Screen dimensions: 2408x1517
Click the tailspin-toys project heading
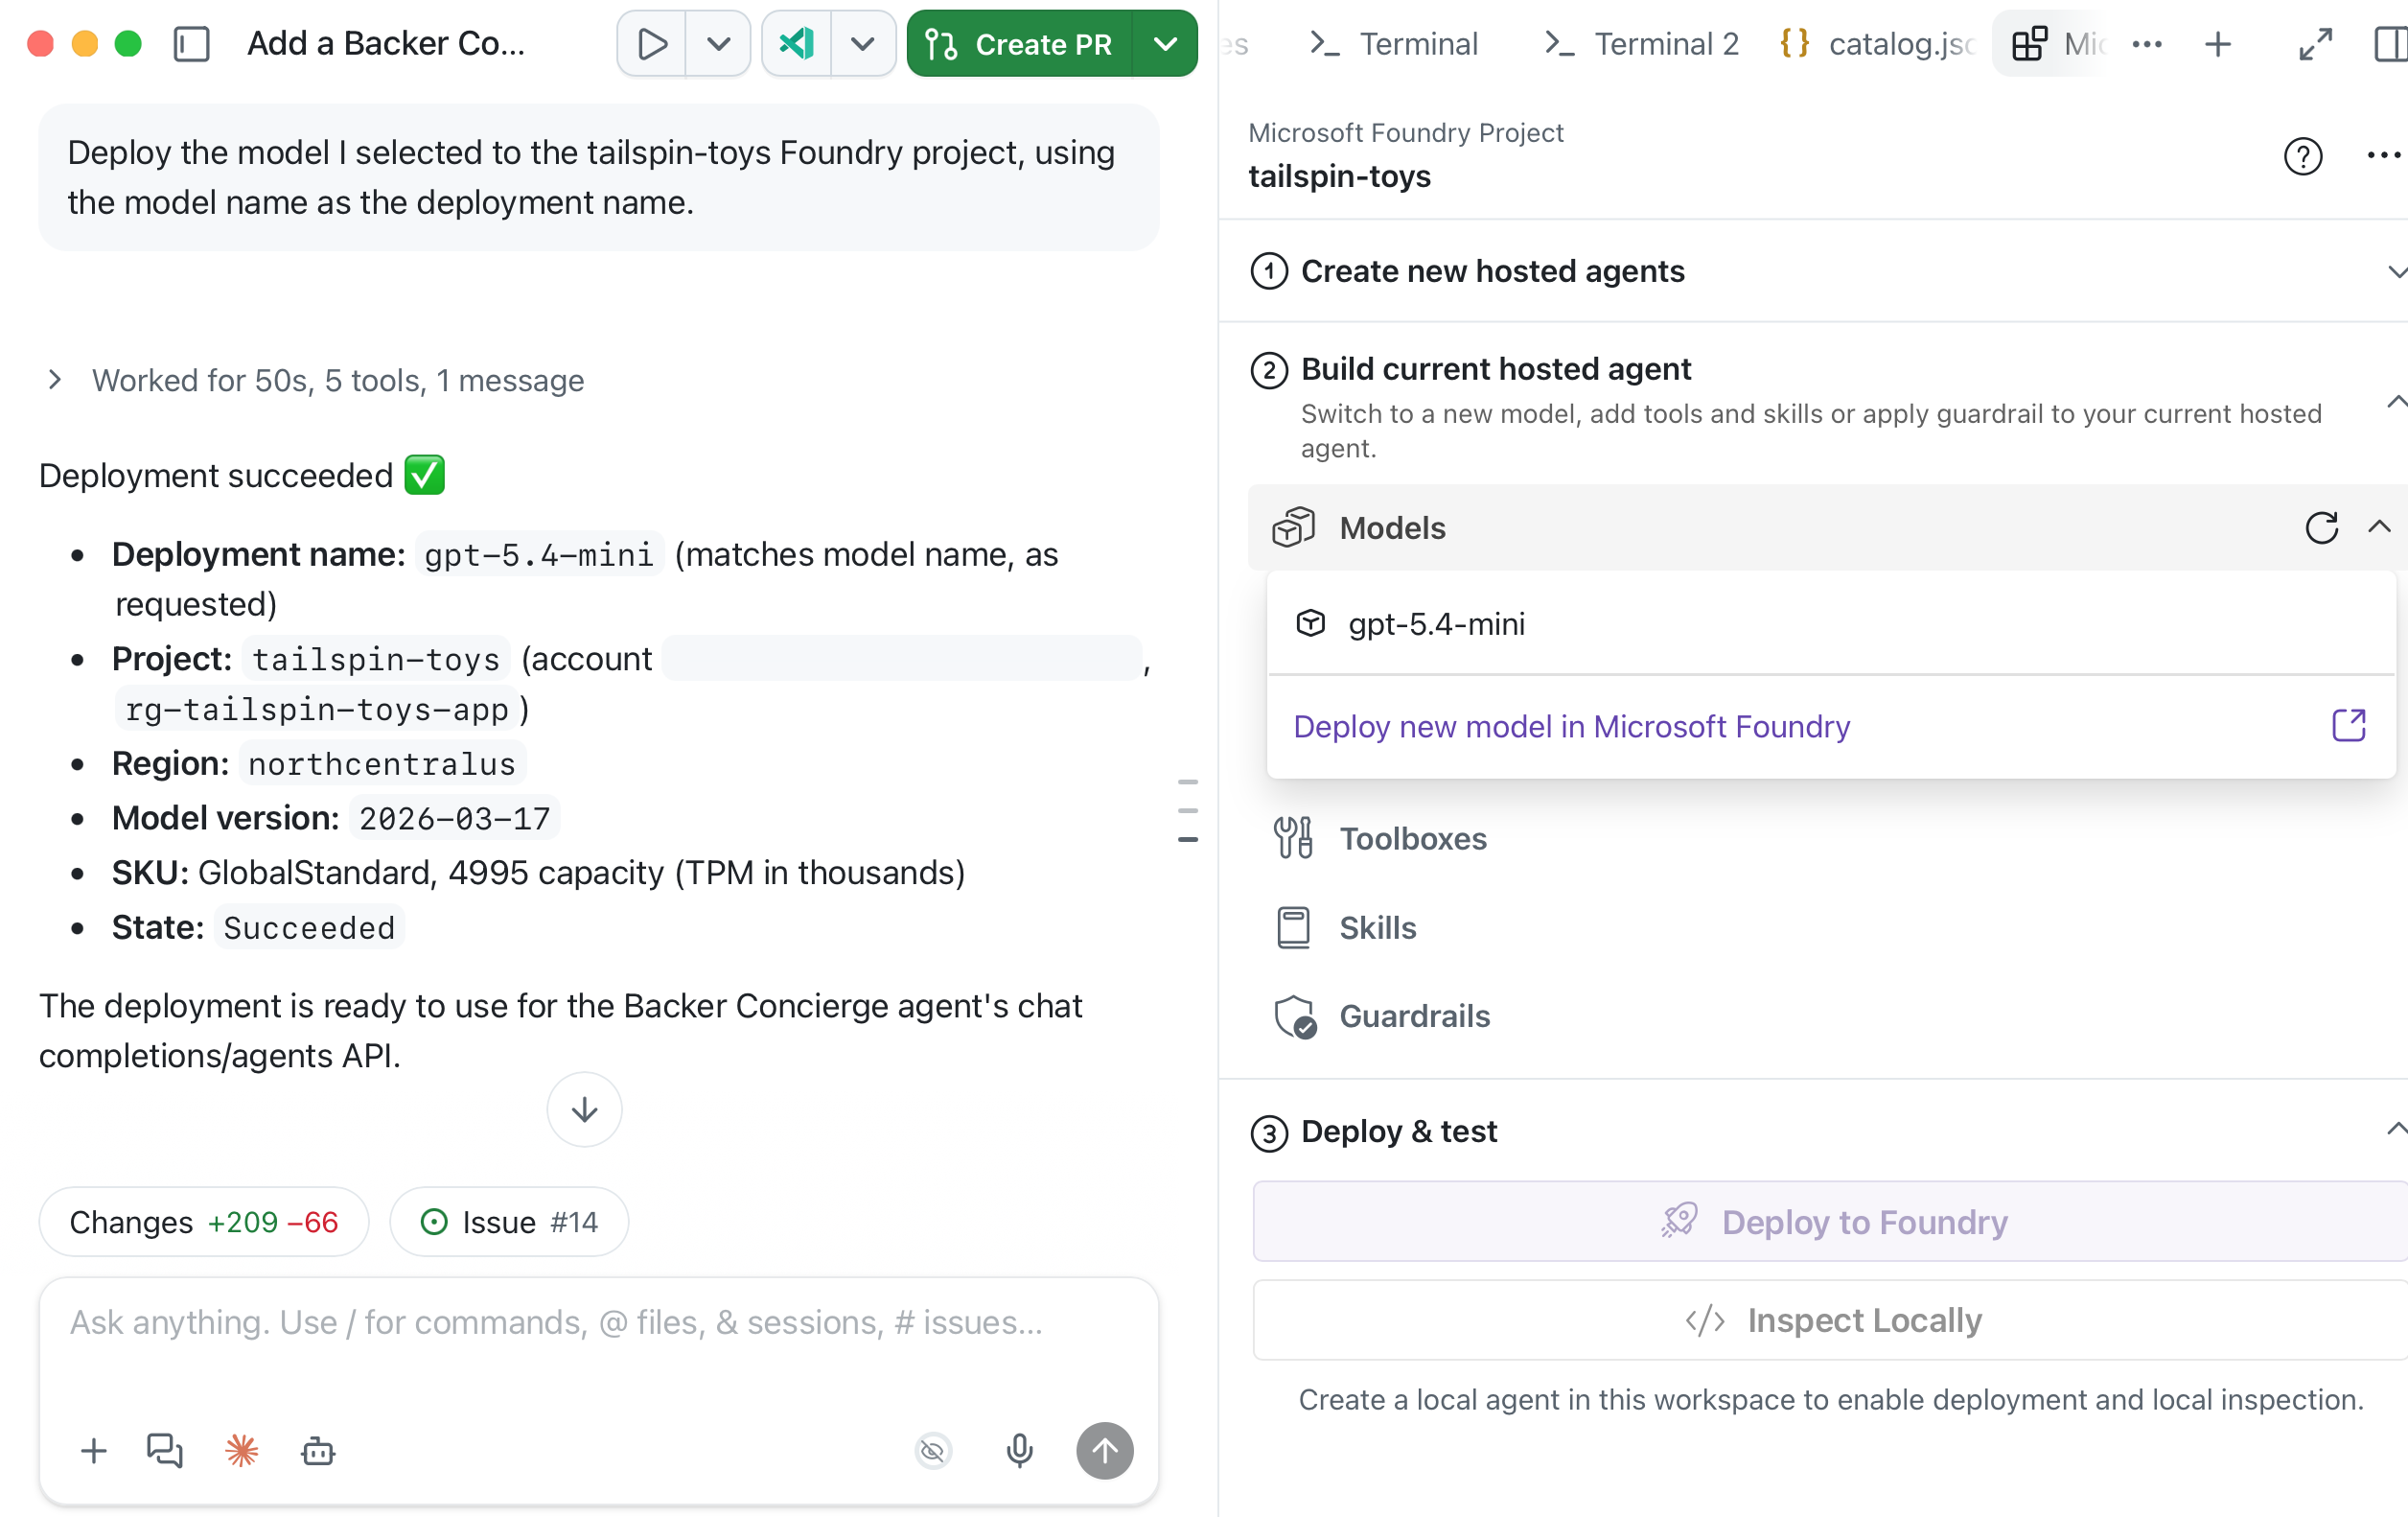pos(1339,176)
